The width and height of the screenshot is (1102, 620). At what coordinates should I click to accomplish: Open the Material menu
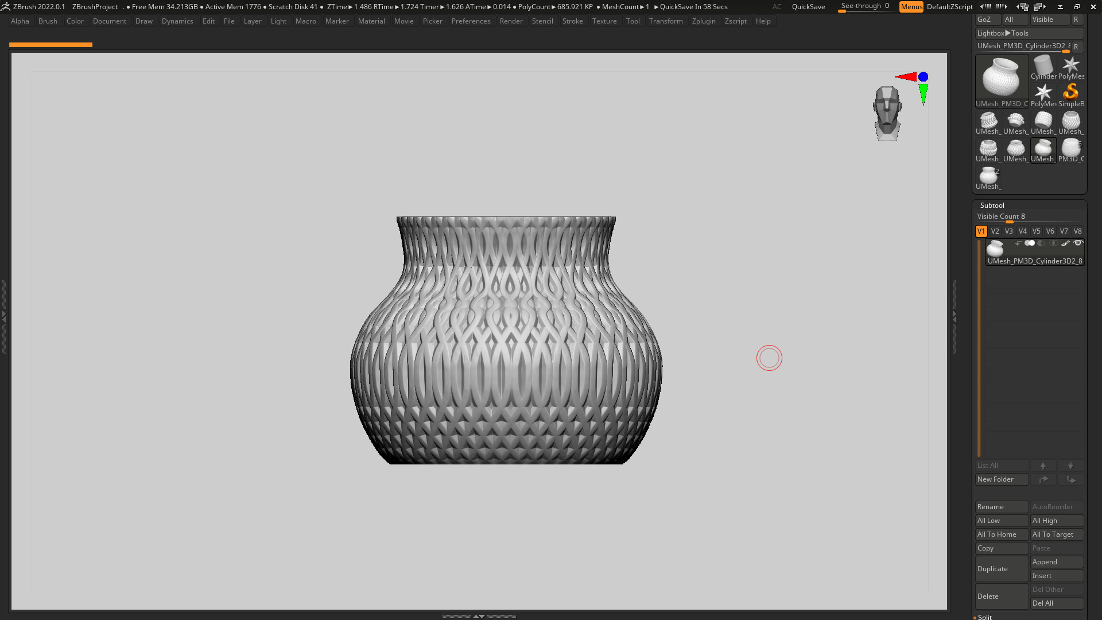coord(371,21)
